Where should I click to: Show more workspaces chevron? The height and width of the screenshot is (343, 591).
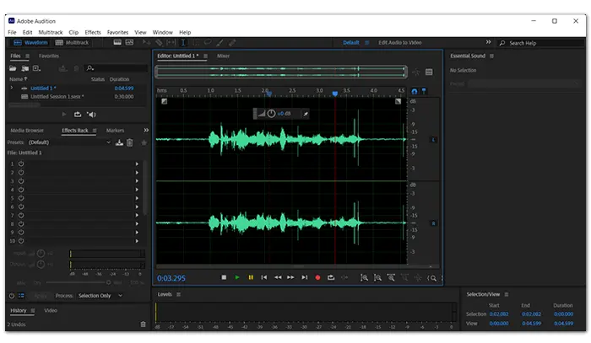pyautogui.click(x=488, y=42)
